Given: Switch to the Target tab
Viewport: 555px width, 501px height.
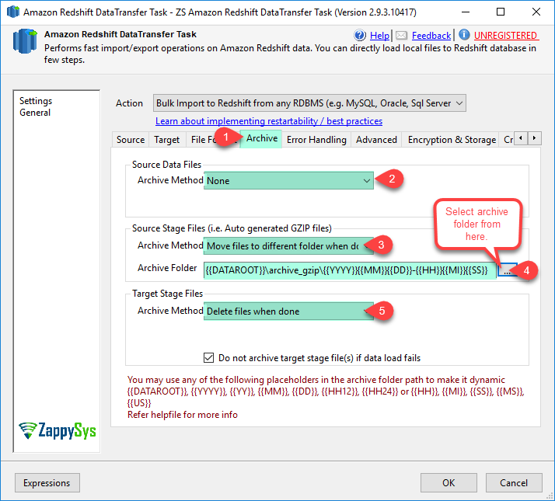Looking at the screenshot, I should click(x=166, y=139).
